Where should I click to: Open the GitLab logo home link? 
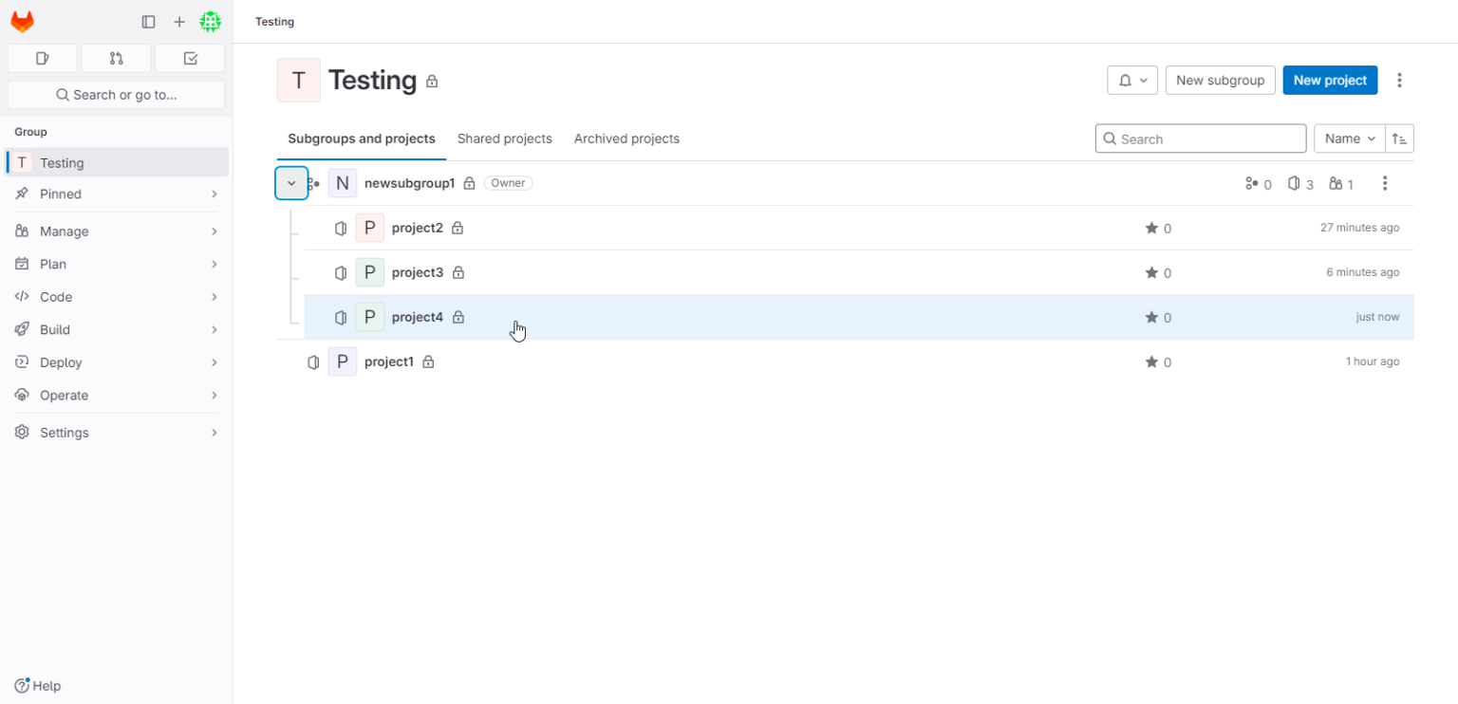click(22, 22)
